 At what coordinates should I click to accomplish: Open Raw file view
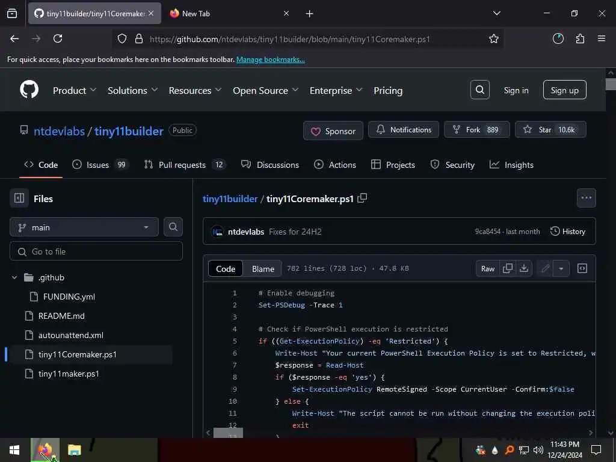[487, 269]
